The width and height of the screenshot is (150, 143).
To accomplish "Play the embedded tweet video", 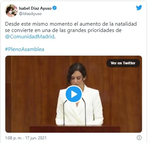I will click(74, 94).
